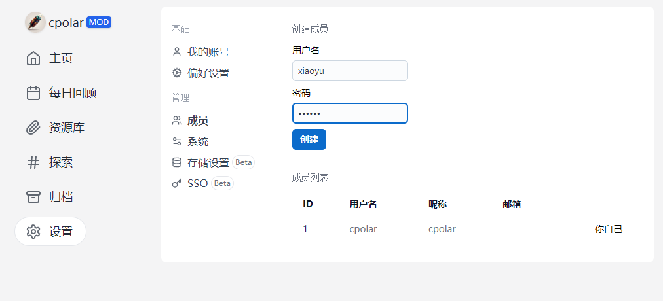Click the gear icon in 设置 button
Viewport: 663px width, 301px height.
(x=33, y=232)
